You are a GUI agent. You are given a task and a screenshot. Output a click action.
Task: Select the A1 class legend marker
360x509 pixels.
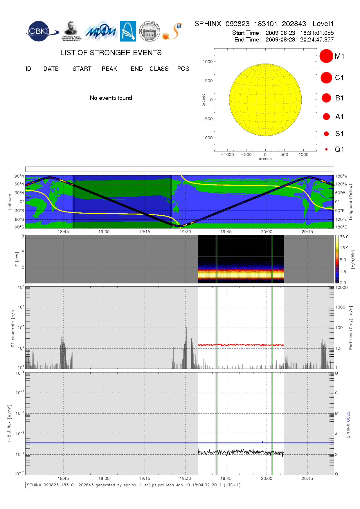pyautogui.click(x=326, y=117)
